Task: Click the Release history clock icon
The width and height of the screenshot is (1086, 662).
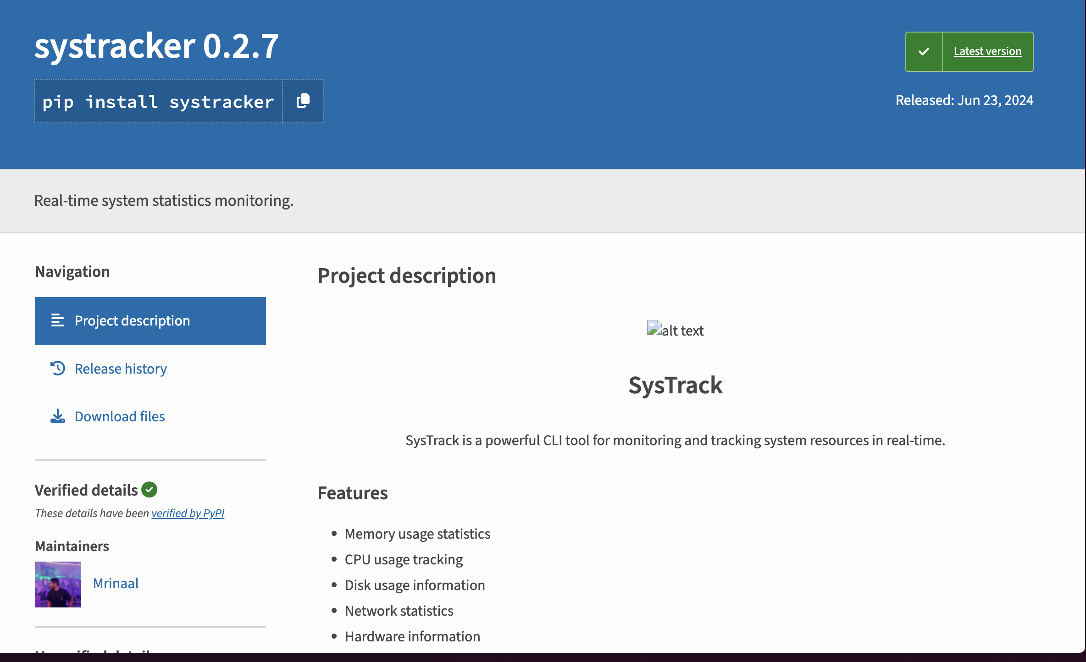Action: coord(58,368)
